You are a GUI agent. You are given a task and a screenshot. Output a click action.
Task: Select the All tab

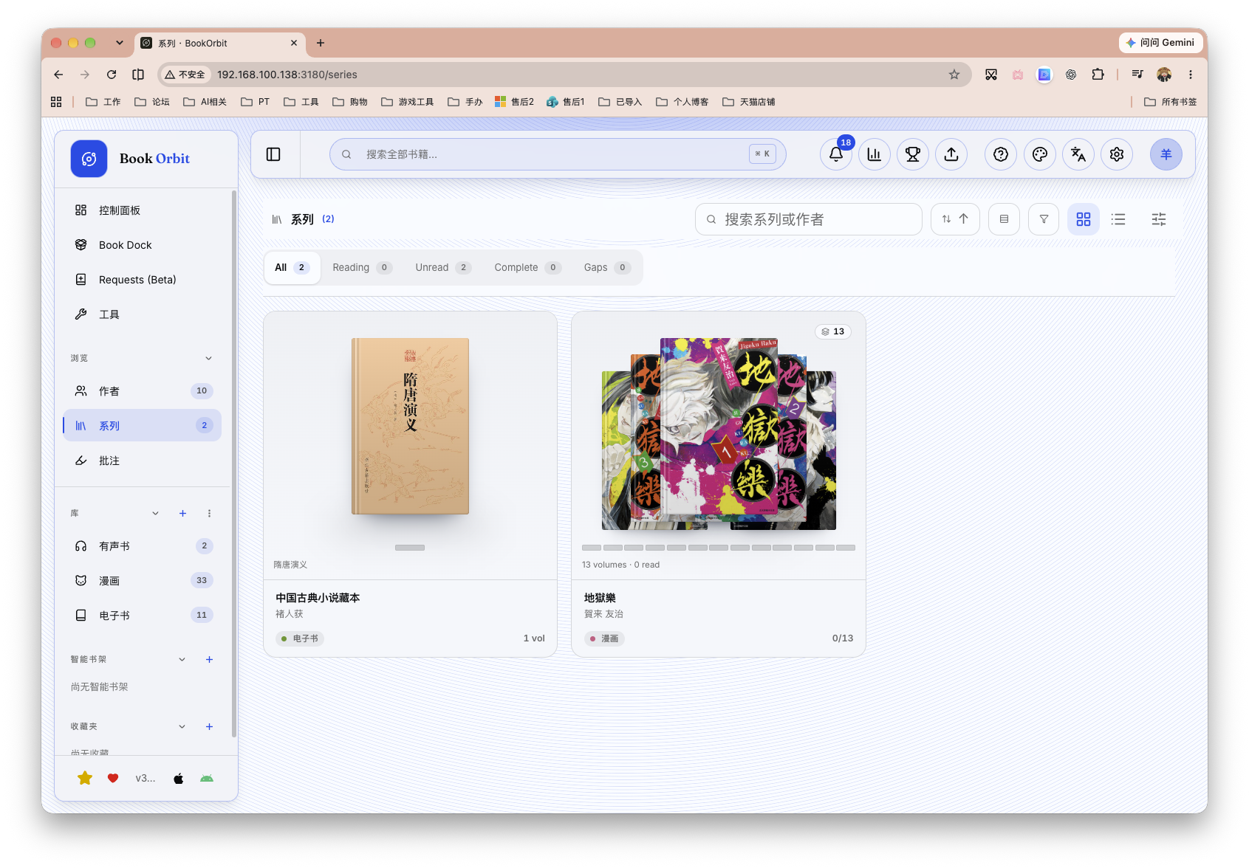[292, 267]
